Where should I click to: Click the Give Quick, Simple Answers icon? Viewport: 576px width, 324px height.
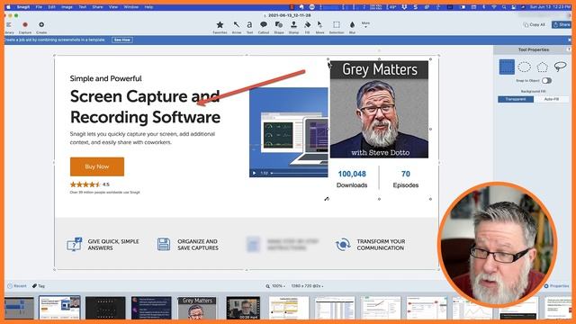tap(74, 244)
